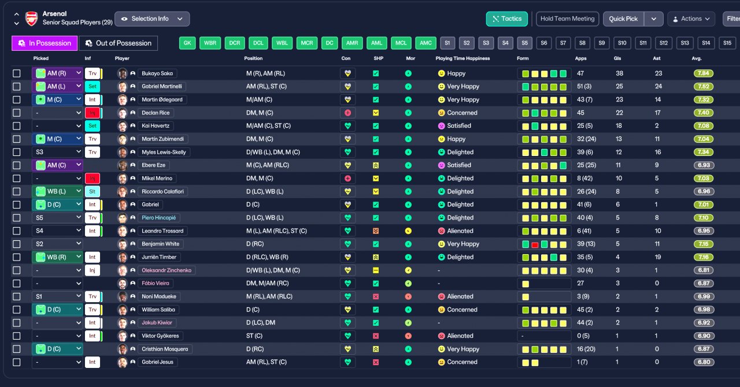Click Declan Rice's red injury condition icon
The image size is (740, 387).
[347, 113]
